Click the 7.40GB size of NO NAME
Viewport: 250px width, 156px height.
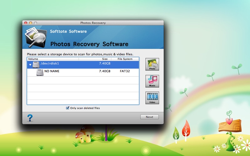click(x=105, y=71)
